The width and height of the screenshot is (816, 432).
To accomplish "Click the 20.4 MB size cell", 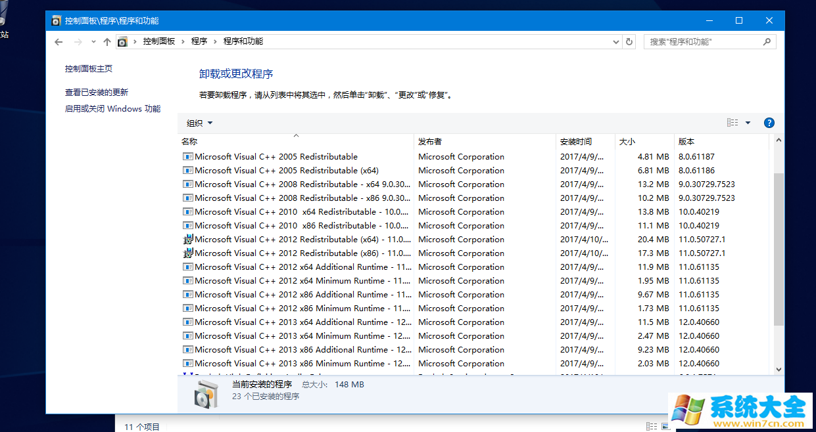I will (x=654, y=240).
